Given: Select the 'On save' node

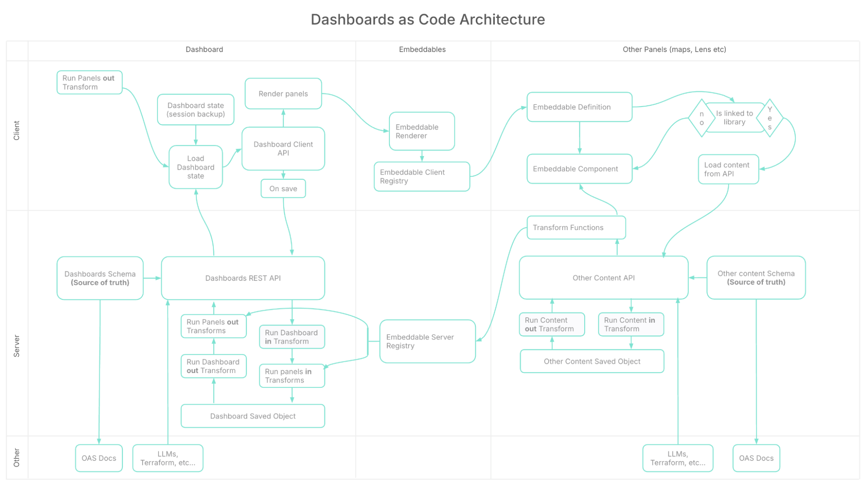Looking at the screenshot, I should (x=283, y=188).
